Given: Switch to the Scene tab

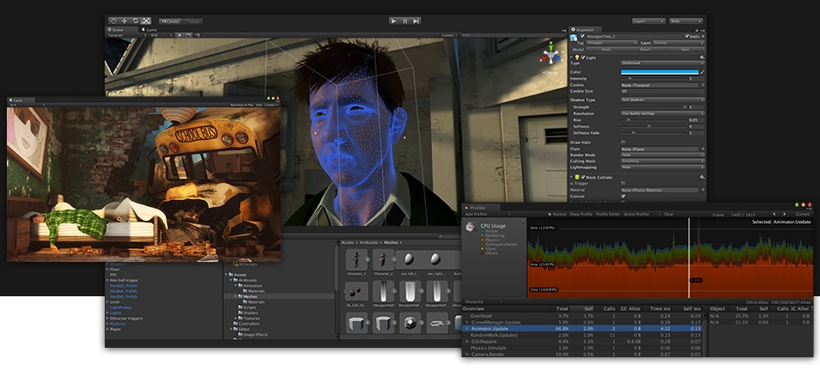Looking at the screenshot, I should (x=118, y=29).
